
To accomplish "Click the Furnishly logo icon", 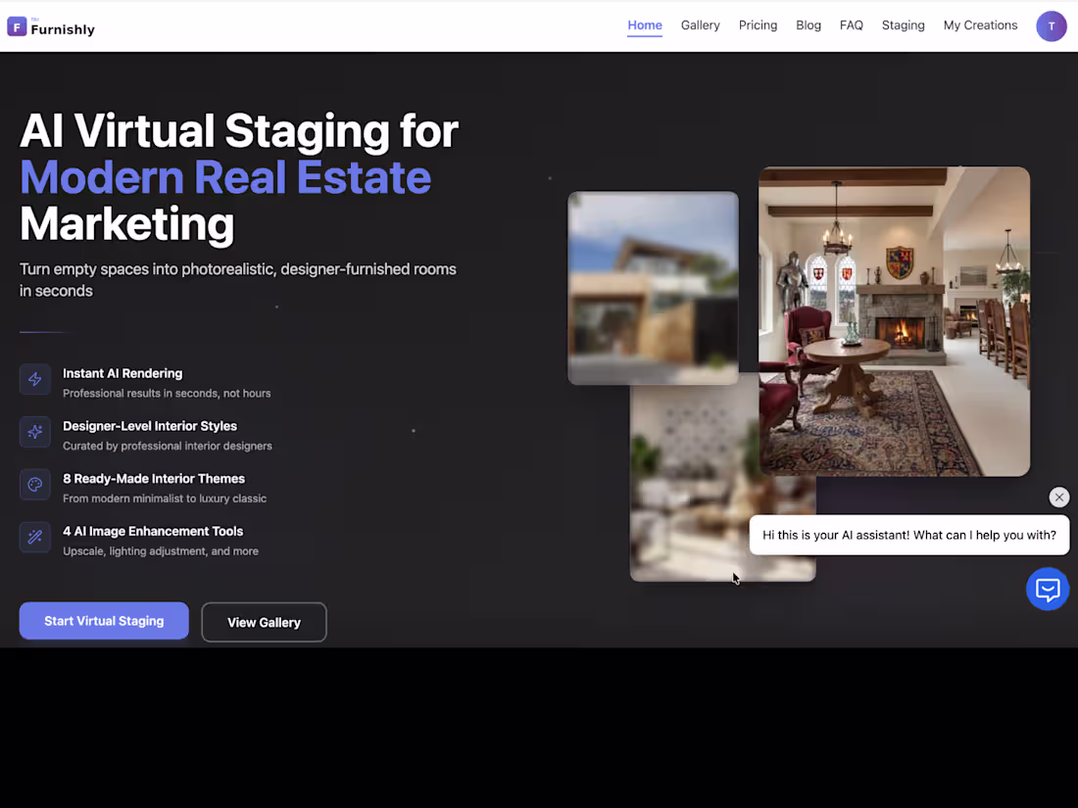I will [16, 25].
